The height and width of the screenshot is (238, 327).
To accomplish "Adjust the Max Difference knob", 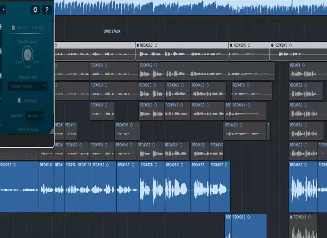I will tap(28, 54).
